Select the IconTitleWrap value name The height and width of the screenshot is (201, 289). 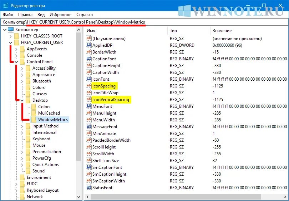(105, 93)
